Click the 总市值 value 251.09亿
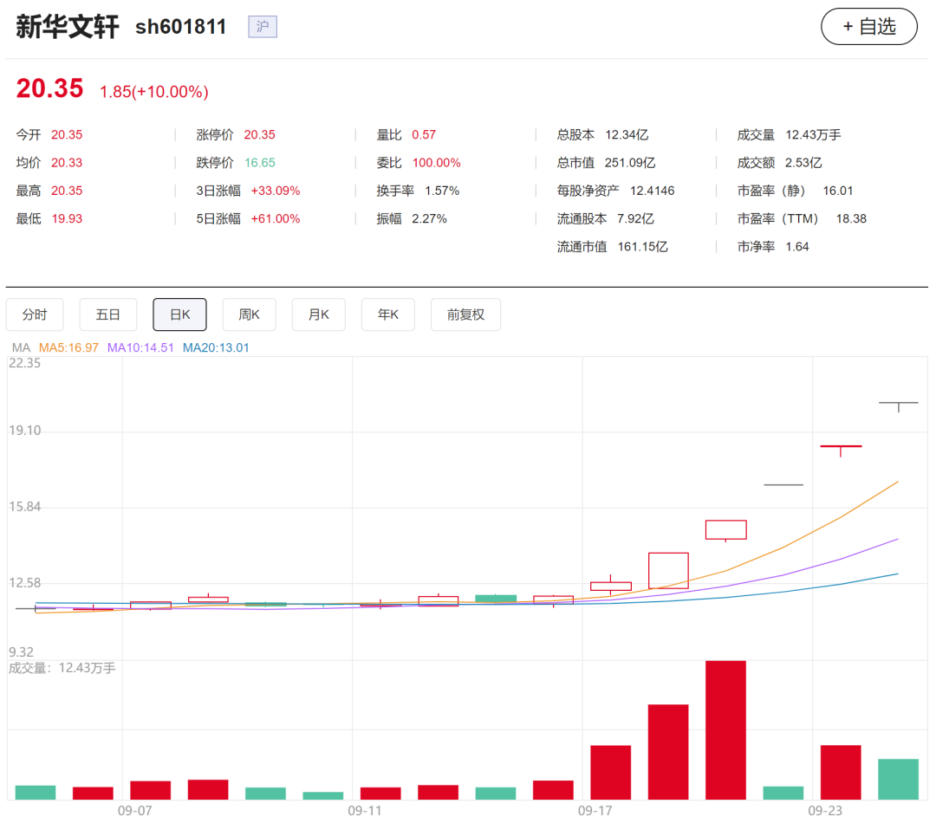This screenshot has height=823, width=936. [x=630, y=163]
